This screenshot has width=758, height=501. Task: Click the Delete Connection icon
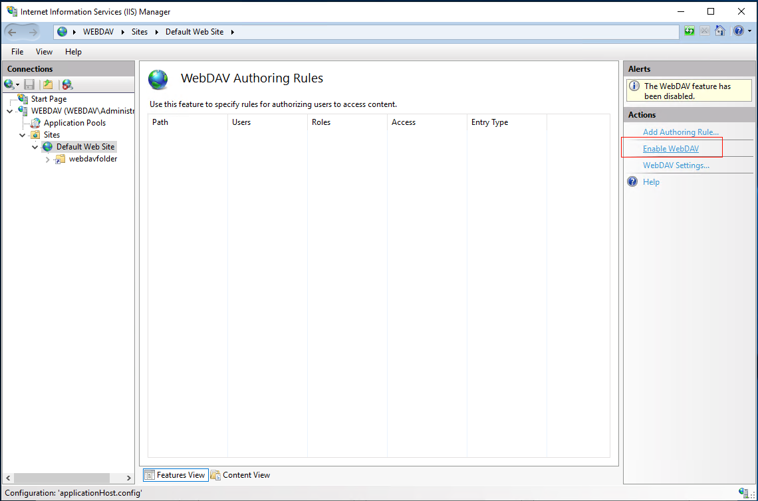[x=67, y=84]
